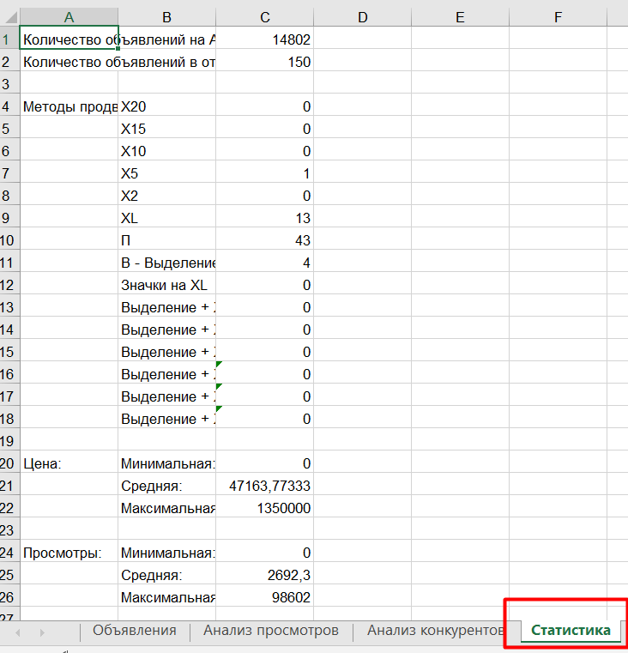Open the Анализ конкурентов sheet tab
Viewport: 628px width, 653px height.
point(433,631)
